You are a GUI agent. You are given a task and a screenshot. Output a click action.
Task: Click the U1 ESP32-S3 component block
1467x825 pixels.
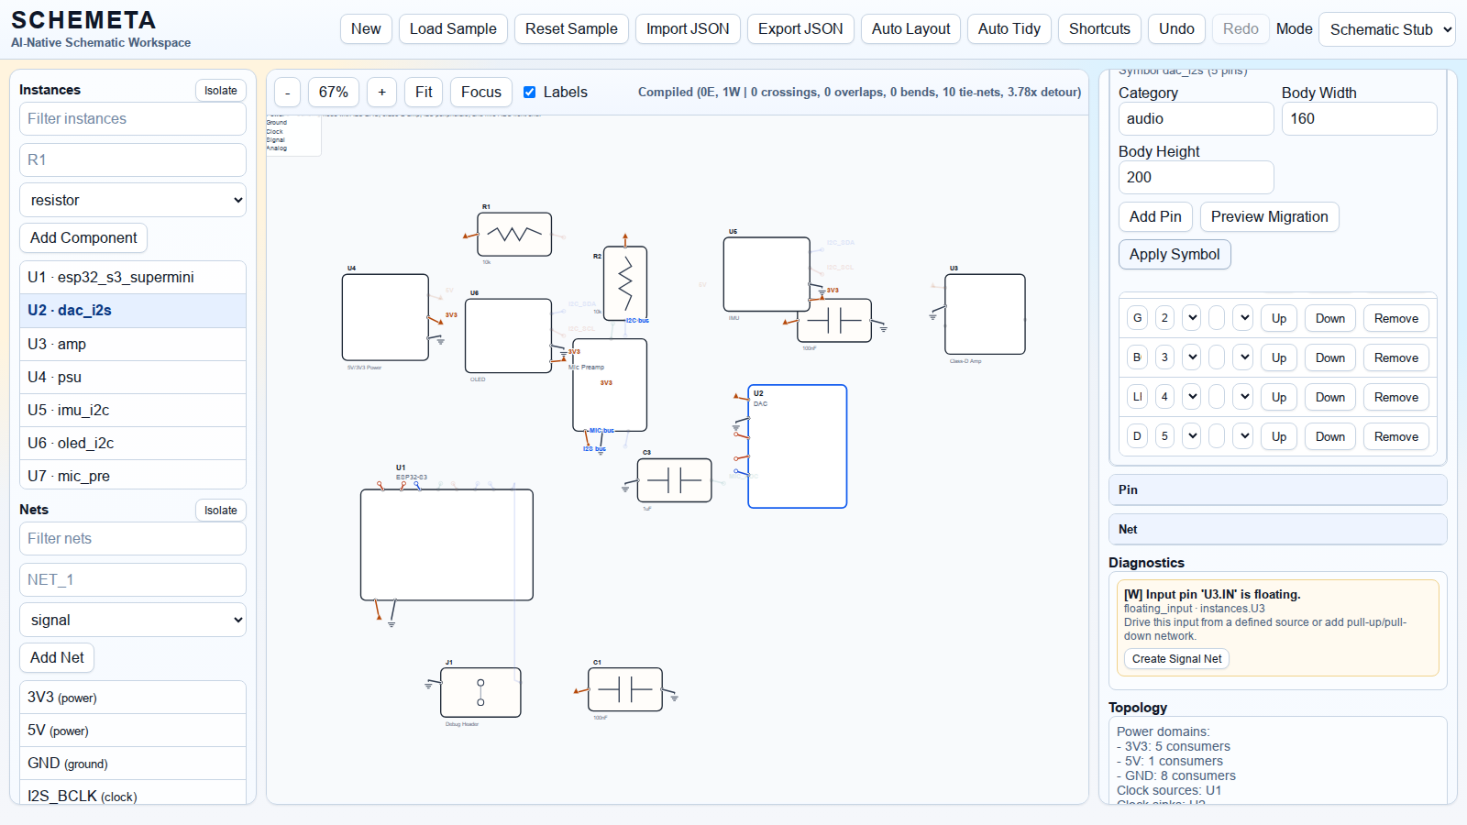tap(447, 544)
